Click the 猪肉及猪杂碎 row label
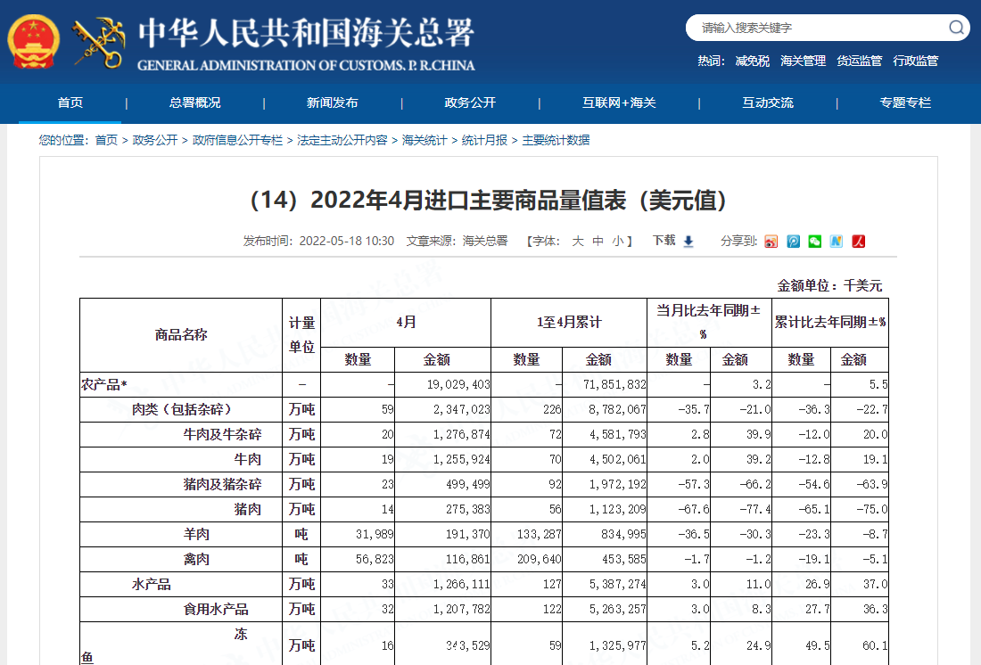 (x=222, y=485)
